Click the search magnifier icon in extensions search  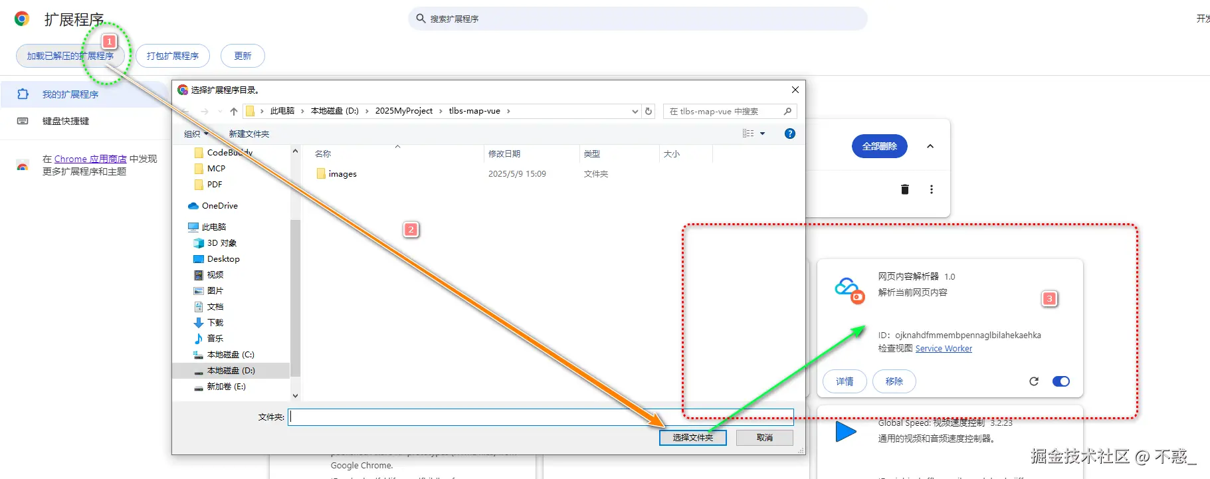pyautogui.click(x=421, y=19)
